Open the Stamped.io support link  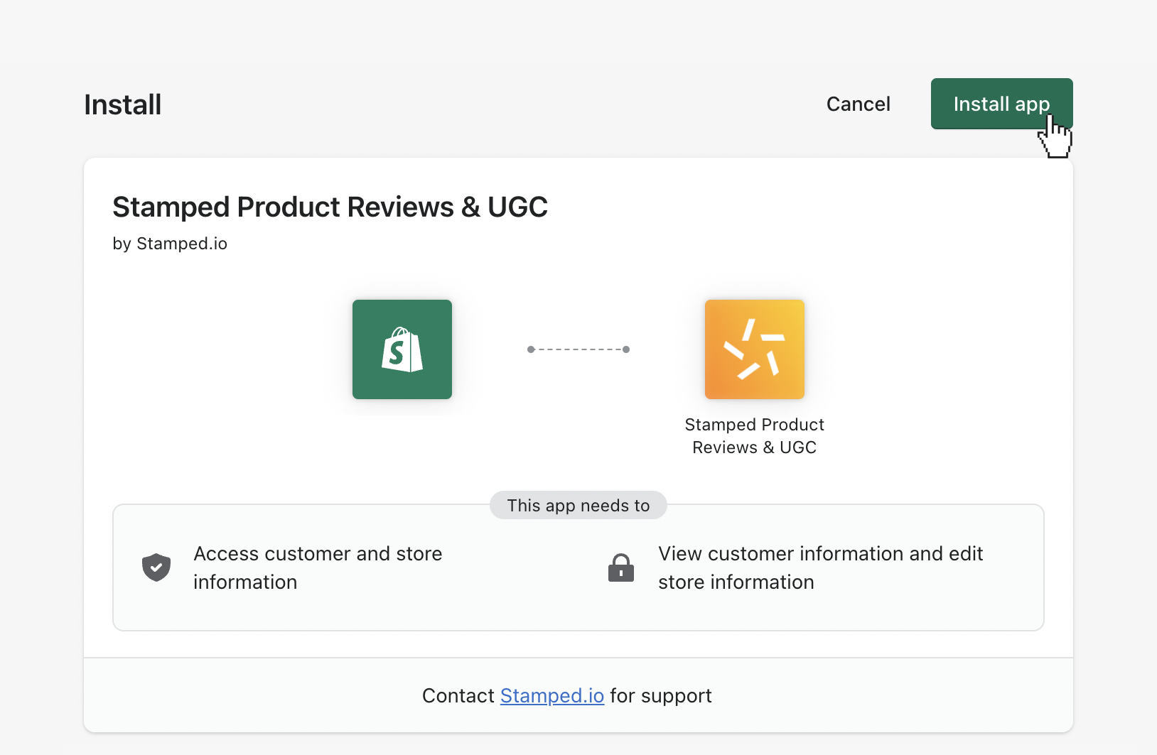(552, 695)
